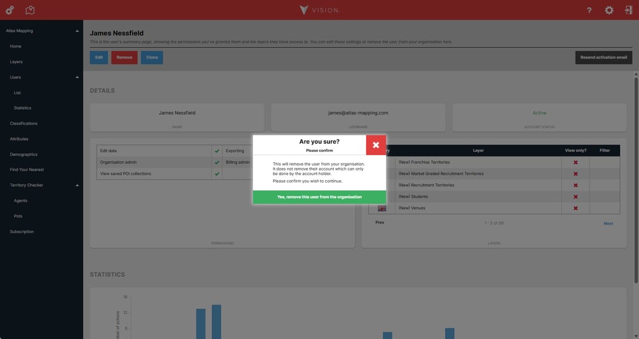Go to Next page of layers
This screenshot has height=339, width=639.
[608, 223]
